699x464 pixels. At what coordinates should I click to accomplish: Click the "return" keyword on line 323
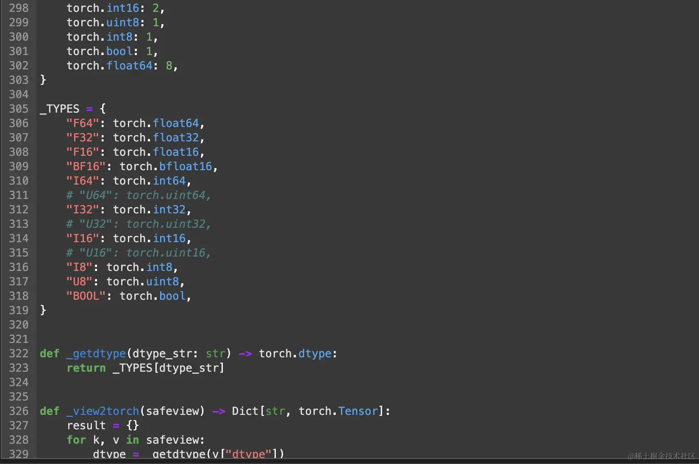click(x=86, y=368)
